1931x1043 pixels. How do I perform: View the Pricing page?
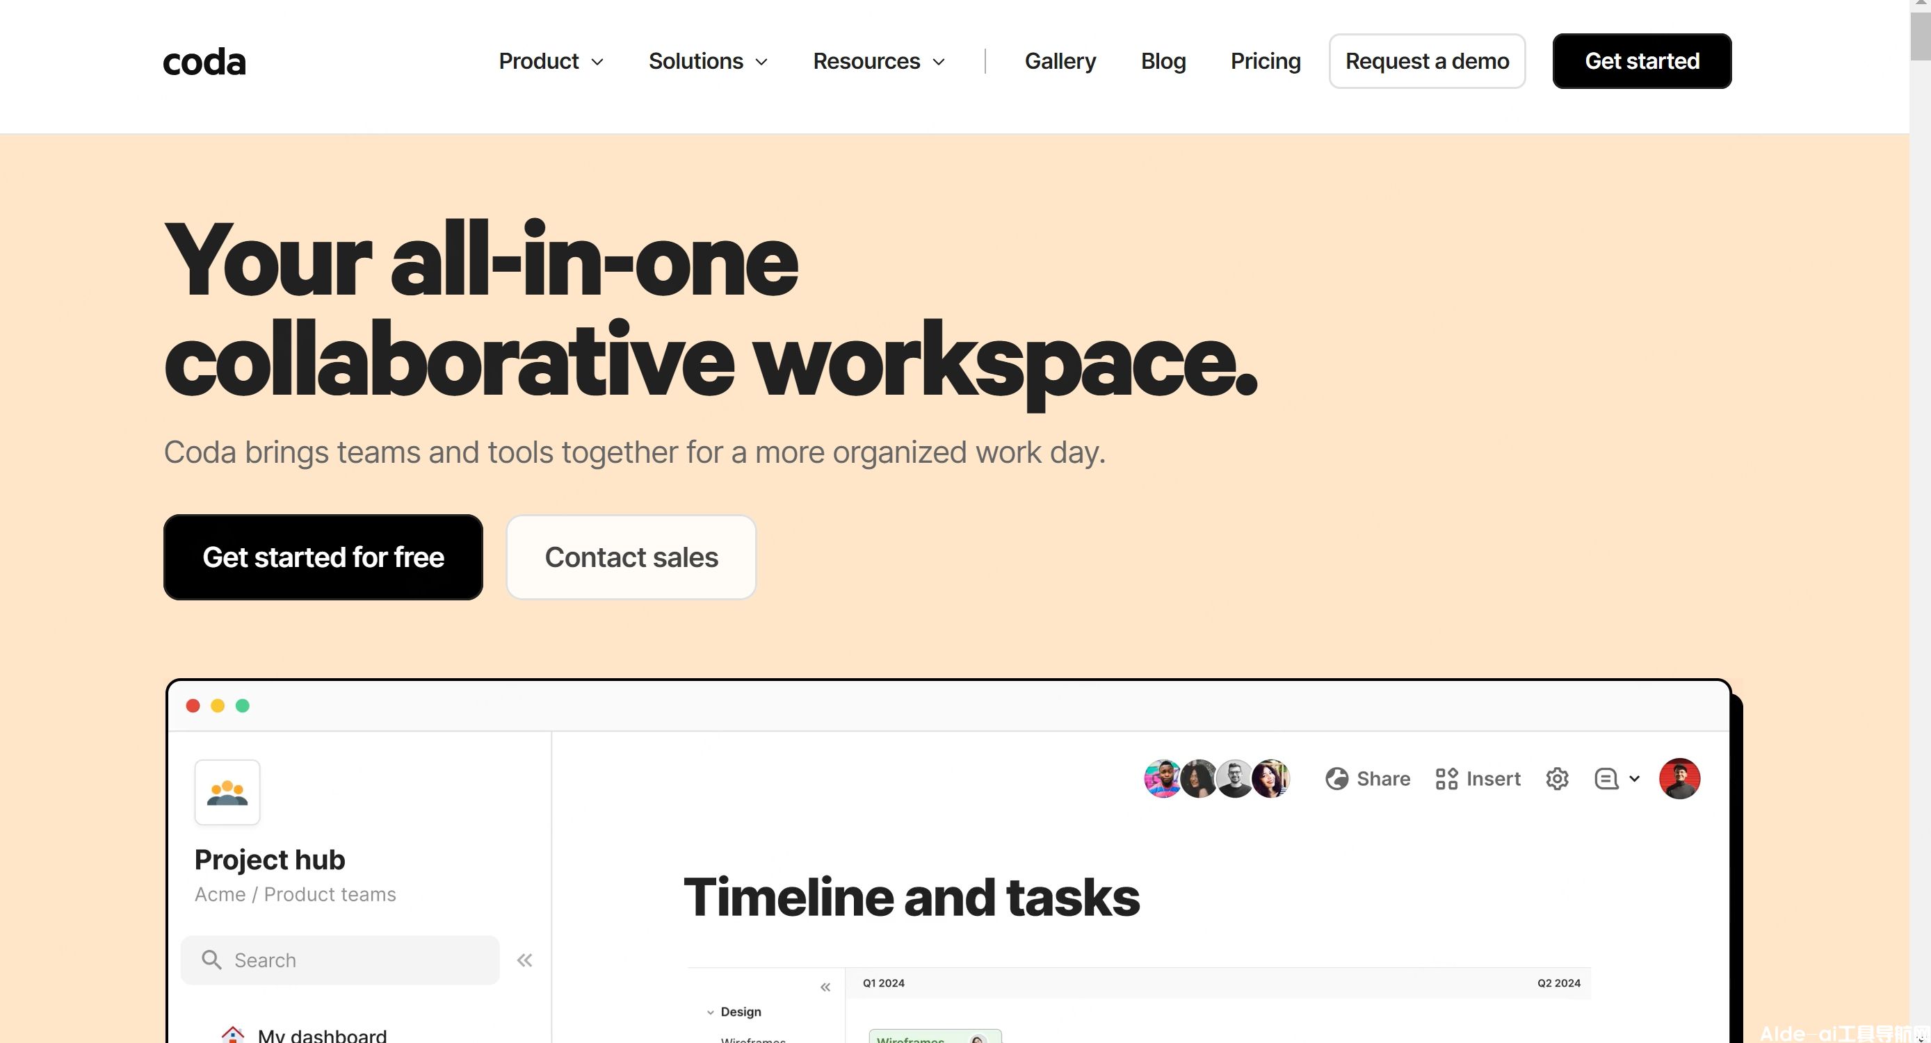click(x=1266, y=61)
